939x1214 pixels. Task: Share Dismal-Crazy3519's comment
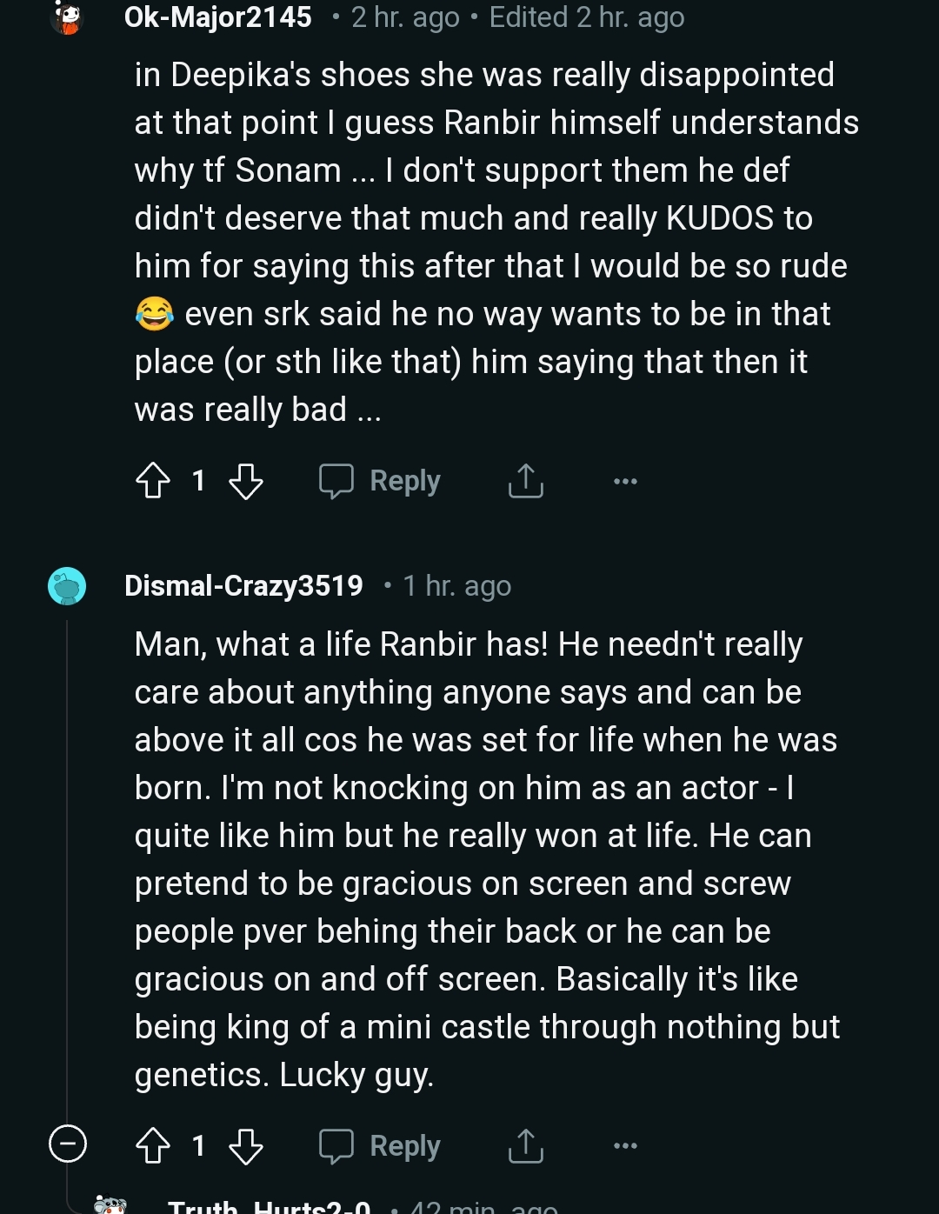click(x=525, y=1145)
